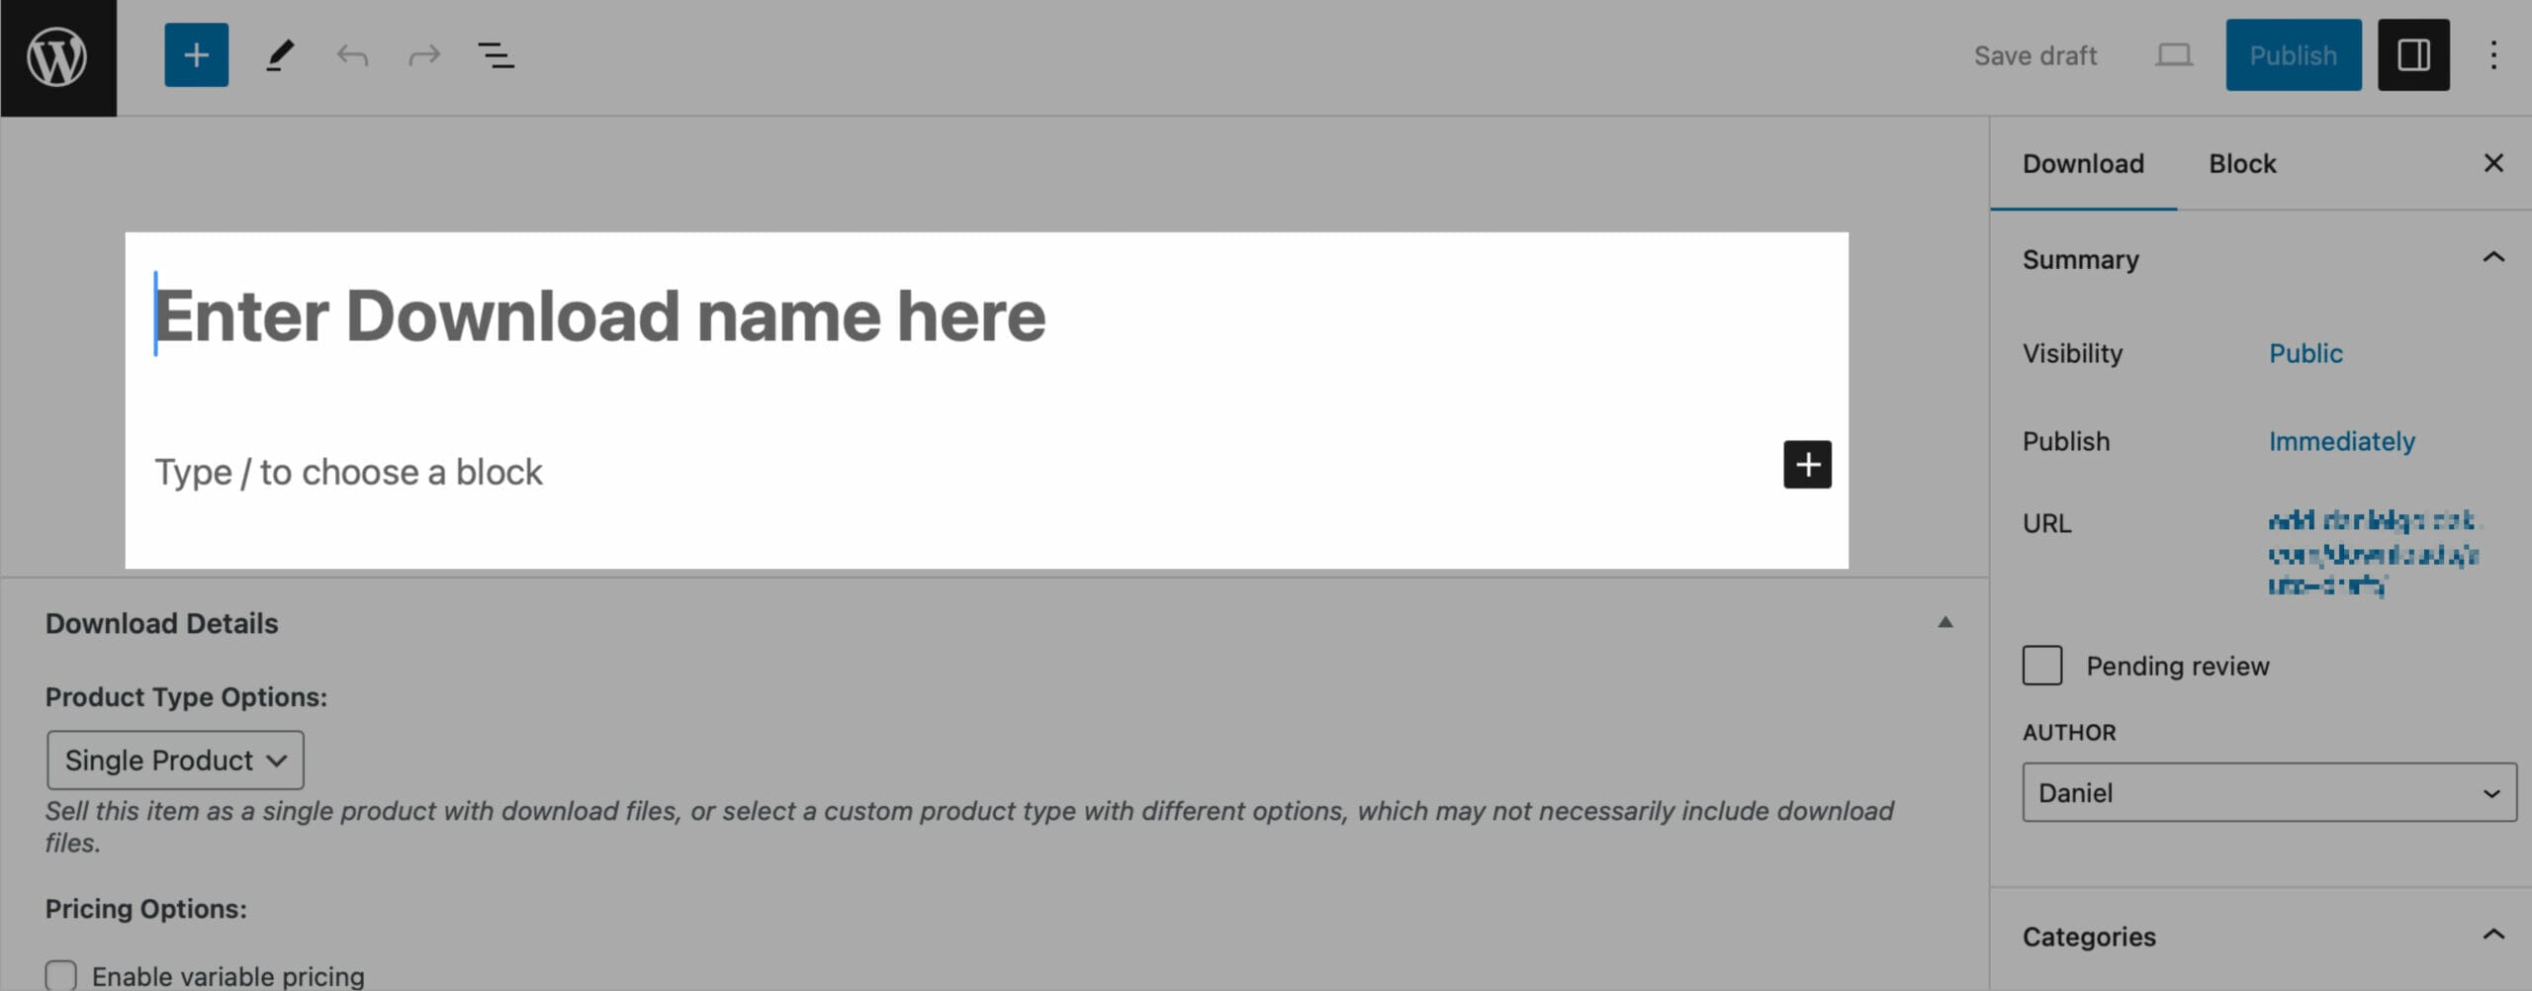2532x991 pixels.
Task: Click the WordPress logo to exit editor
Action: point(57,56)
